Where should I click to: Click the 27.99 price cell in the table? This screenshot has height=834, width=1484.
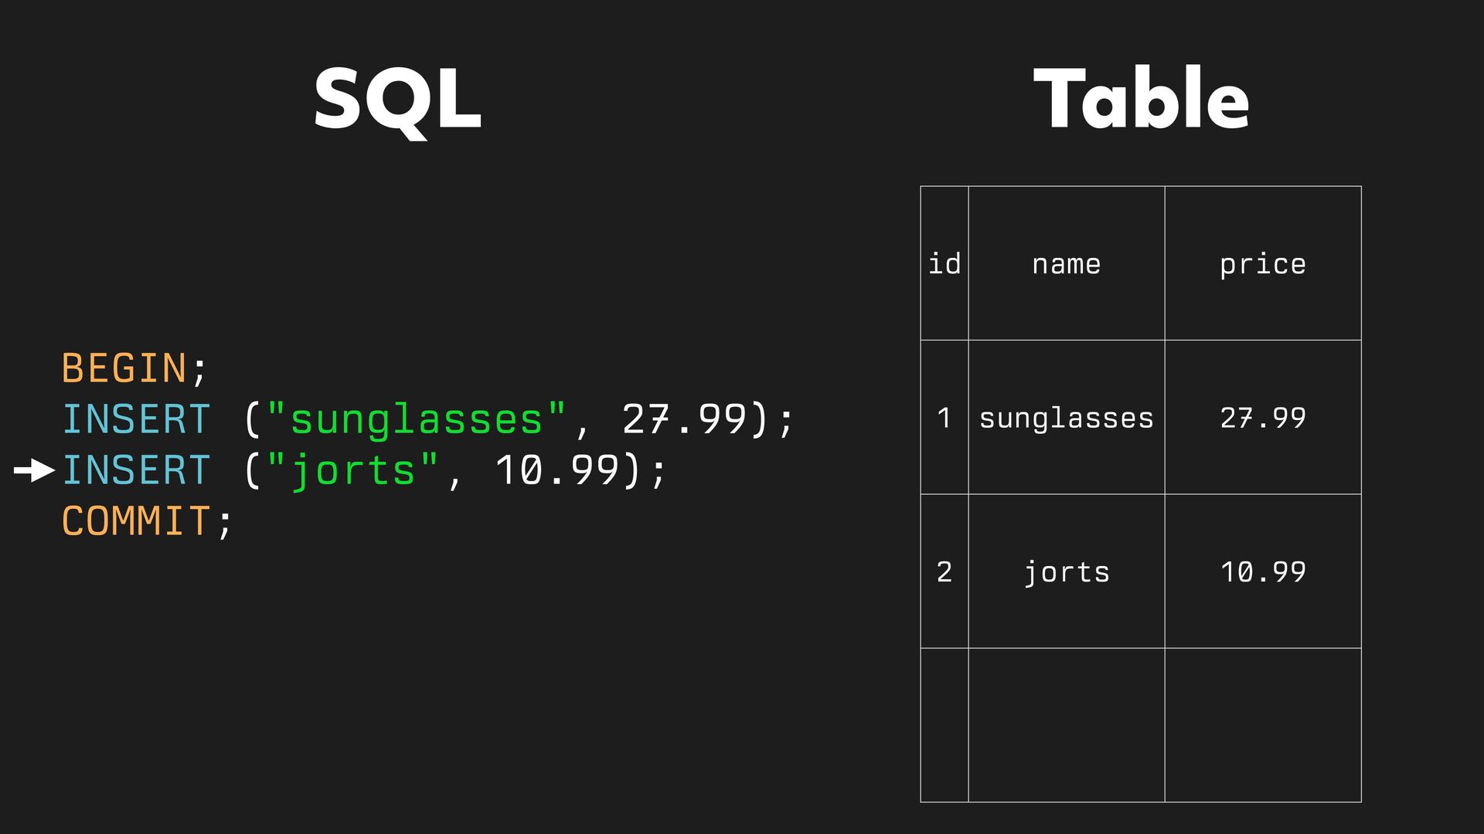(x=1262, y=418)
